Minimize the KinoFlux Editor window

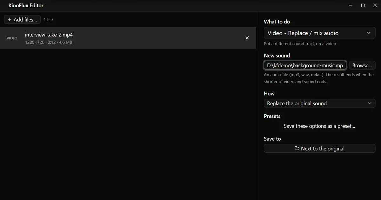coord(351,5)
